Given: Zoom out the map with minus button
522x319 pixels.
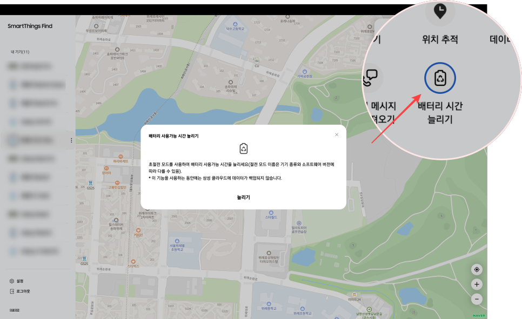Looking at the screenshot, I should point(477,299).
